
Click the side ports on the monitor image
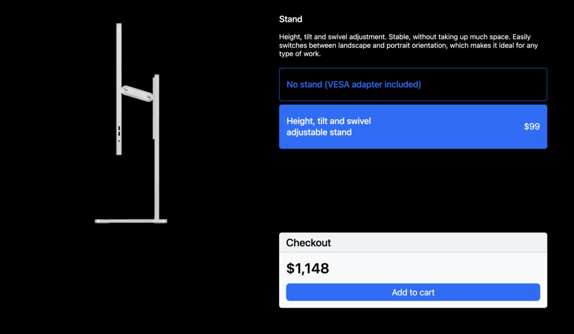(x=119, y=132)
